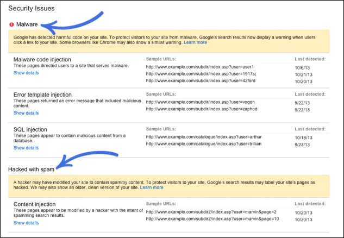The image size is (344, 238).
Task: Open Learn more link in Malware notice
Action: pyautogui.click(x=195, y=42)
